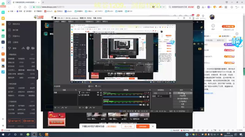Open the dropdown arrow on the streaming button
The height and width of the screenshot is (137, 245).
point(190,93)
